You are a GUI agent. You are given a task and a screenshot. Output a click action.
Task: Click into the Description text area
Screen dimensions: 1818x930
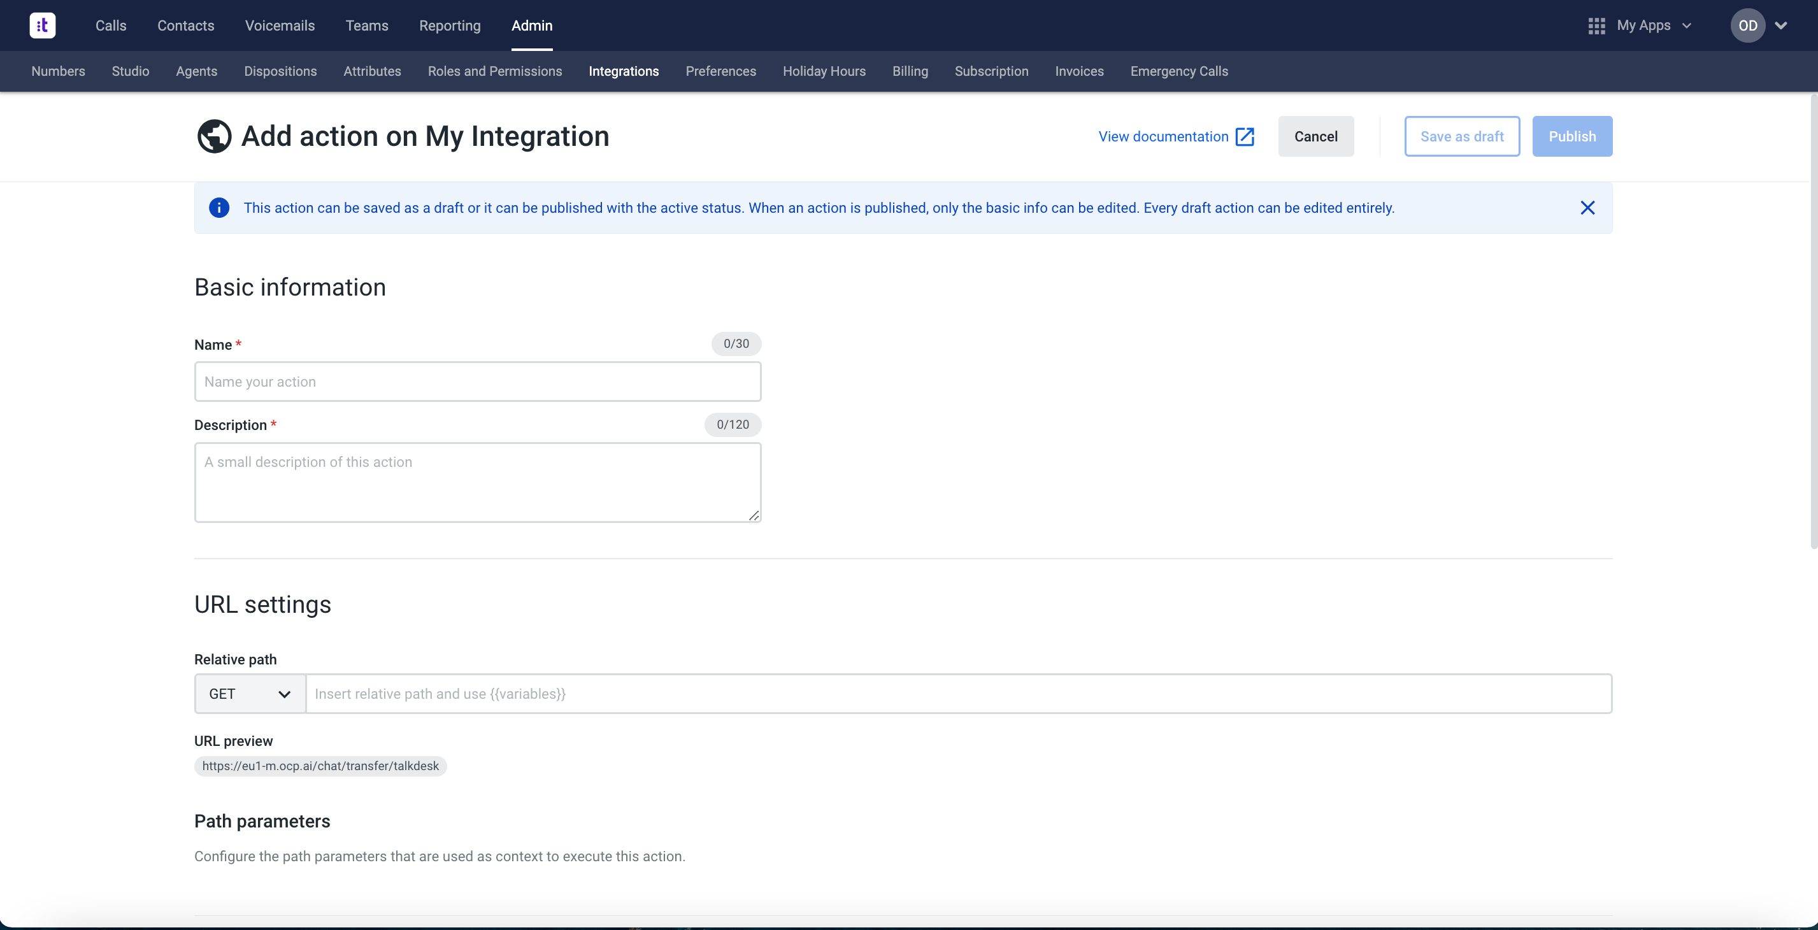pos(477,482)
